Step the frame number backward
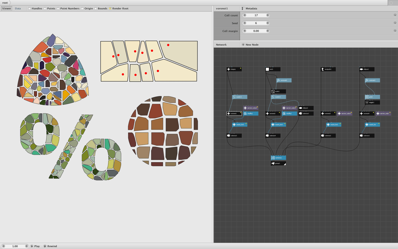Viewport: 398px width, 249px height. click(4, 246)
